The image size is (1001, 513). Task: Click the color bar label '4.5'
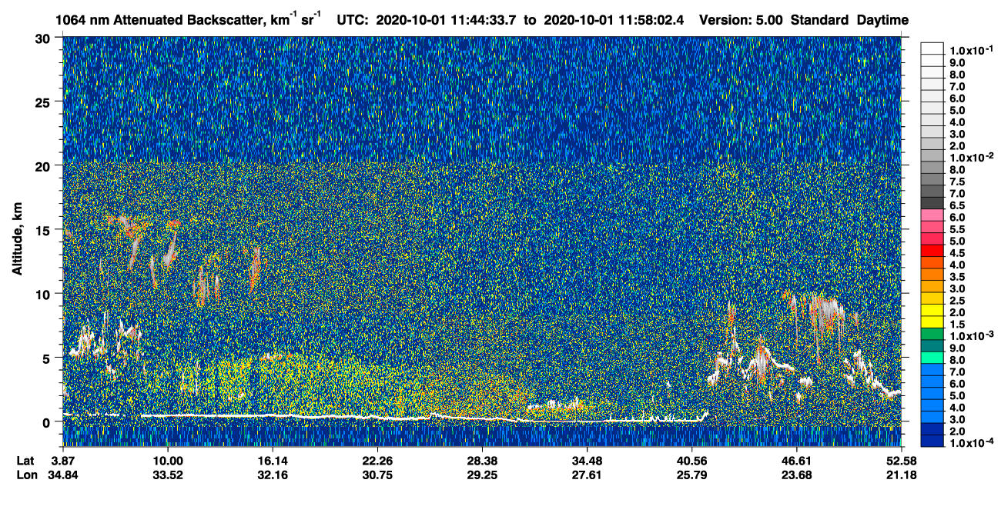(x=957, y=254)
